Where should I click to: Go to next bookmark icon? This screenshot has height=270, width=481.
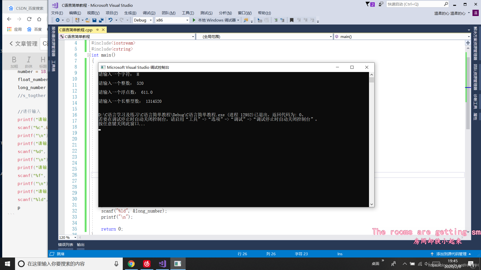tap(305, 20)
